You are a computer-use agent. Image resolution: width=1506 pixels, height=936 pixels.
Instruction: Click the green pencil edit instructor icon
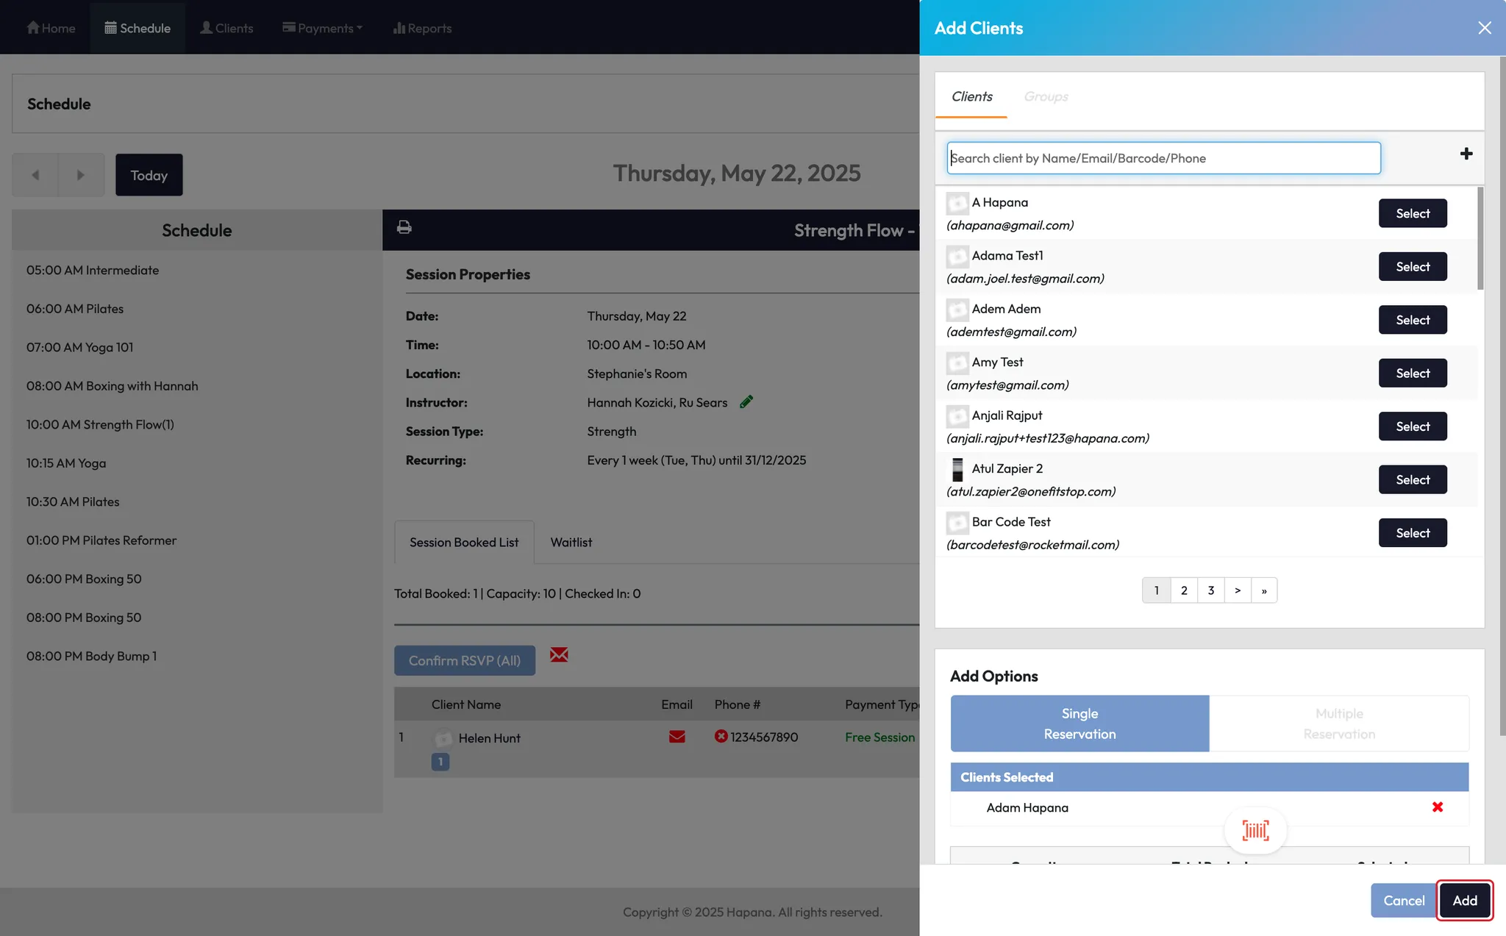(746, 401)
